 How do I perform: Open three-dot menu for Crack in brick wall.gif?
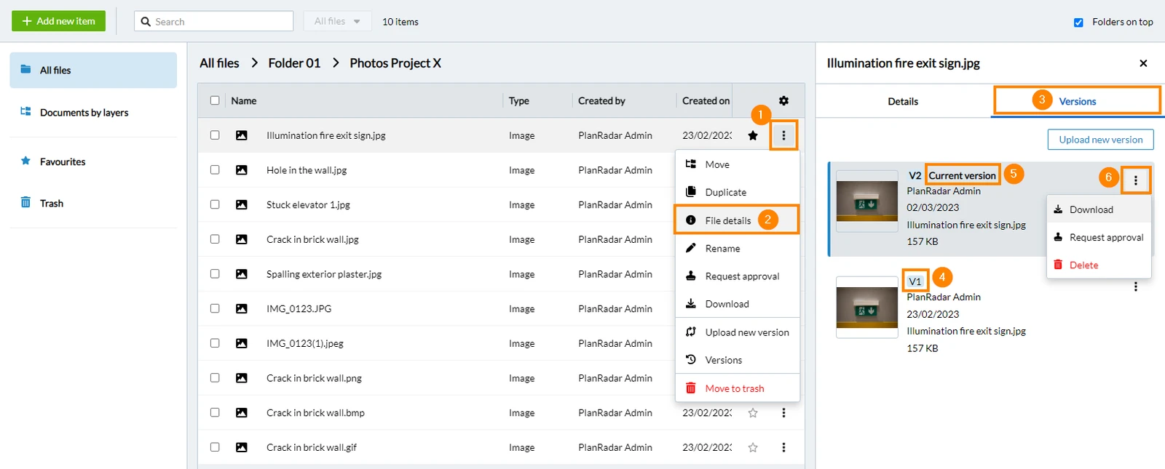click(783, 447)
